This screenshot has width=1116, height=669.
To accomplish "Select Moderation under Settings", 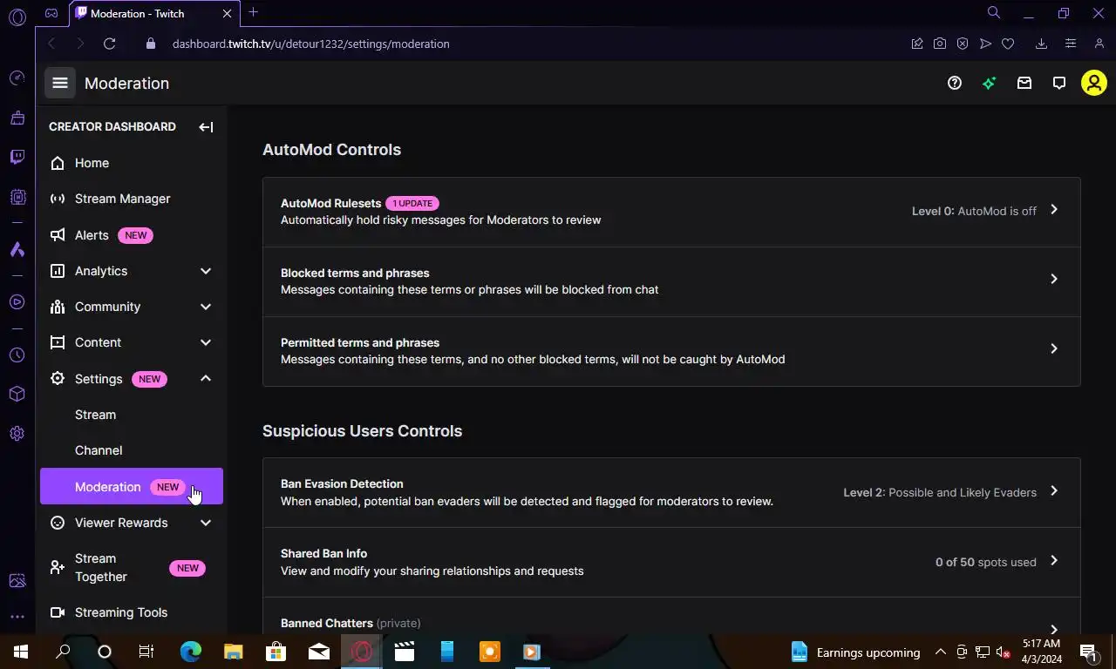I will tap(132, 487).
